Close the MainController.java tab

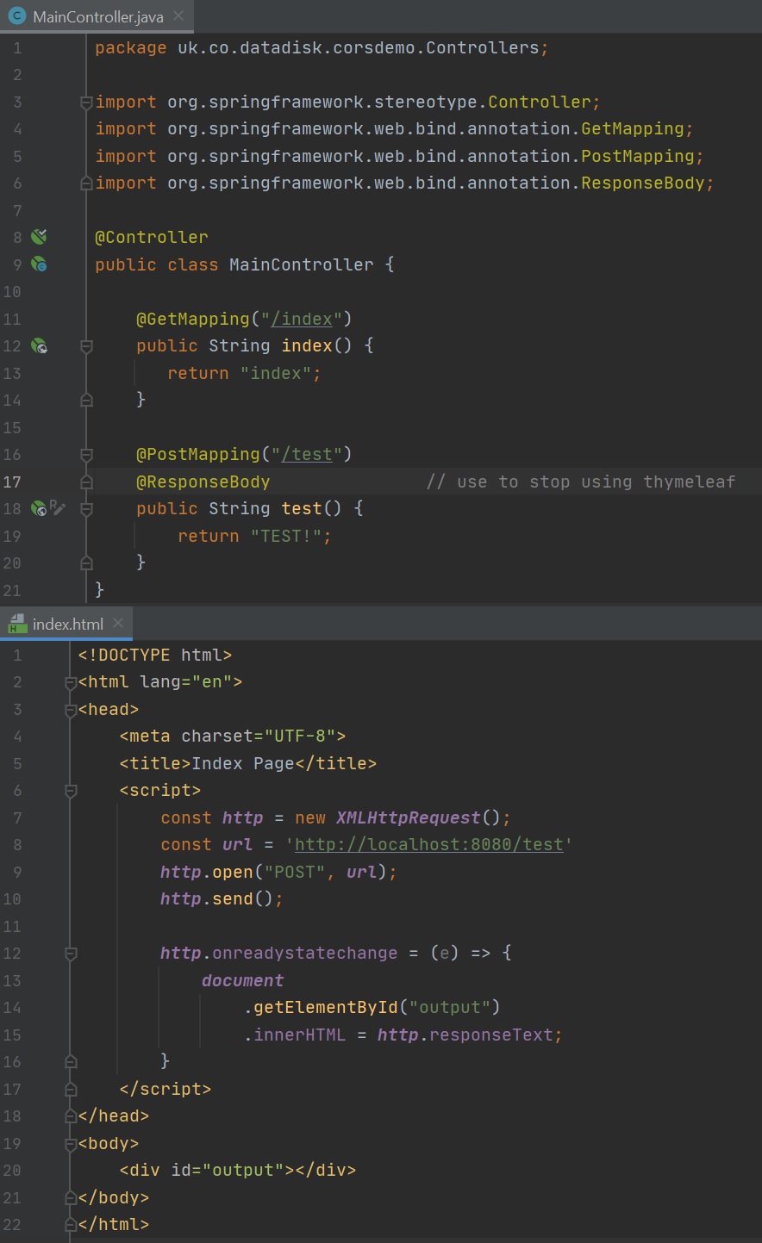pos(178,16)
